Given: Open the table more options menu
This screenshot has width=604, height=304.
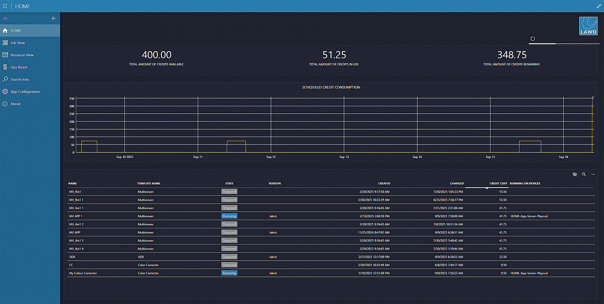Looking at the screenshot, I should click(593, 174).
